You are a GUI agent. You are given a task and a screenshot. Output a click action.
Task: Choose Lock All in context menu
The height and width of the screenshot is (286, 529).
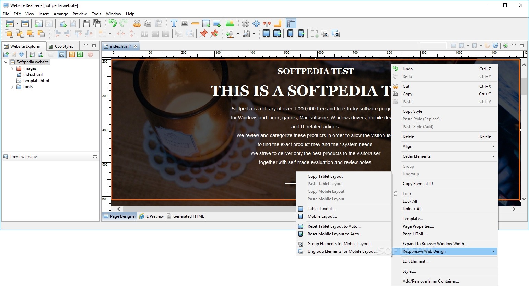[444, 201]
